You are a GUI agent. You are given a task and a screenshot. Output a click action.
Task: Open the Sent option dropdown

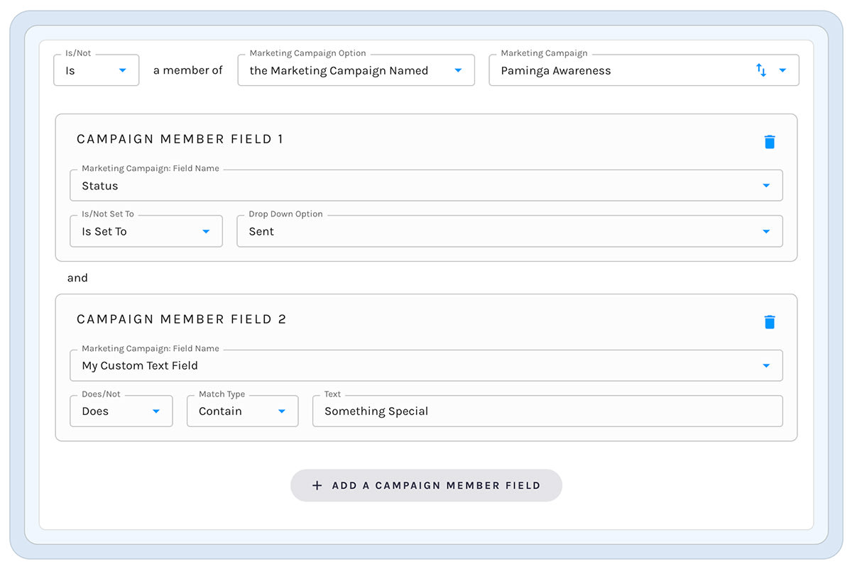(x=511, y=231)
